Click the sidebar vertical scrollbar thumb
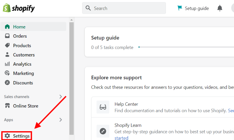This screenshot has height=140, width=234. pos(71,78)
